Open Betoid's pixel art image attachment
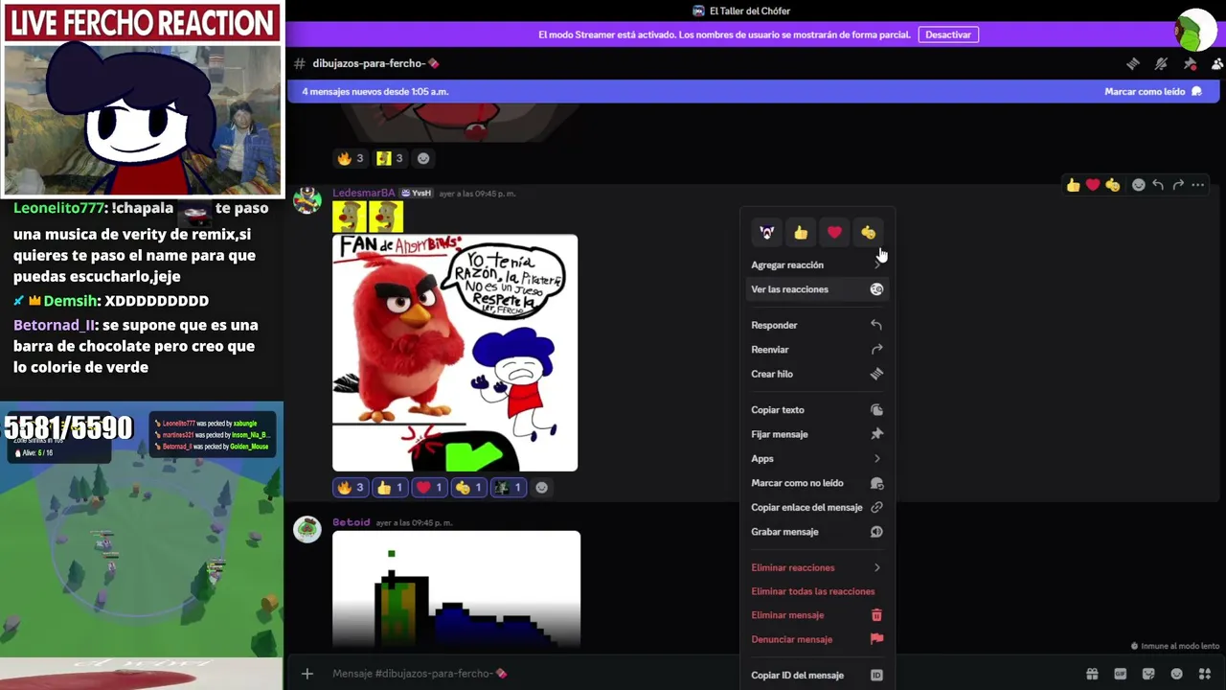The width and height of the screenshot is (1226, 690). pos(456,588)
